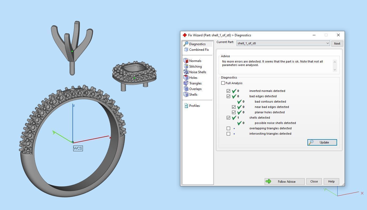Click the green check beside possible noise shells
367x210 pixels.
239,123
